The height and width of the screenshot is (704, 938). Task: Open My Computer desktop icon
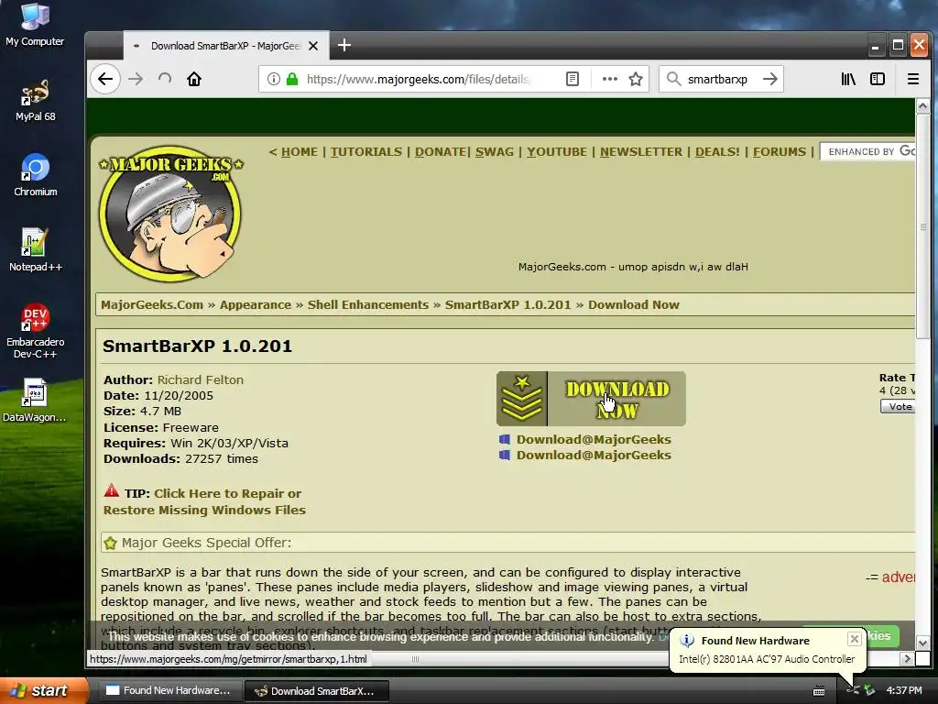pos(35,25)
